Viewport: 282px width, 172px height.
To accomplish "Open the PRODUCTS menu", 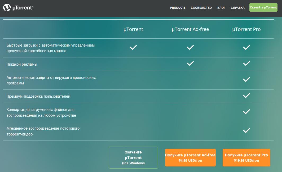I will tap(178, 8).
